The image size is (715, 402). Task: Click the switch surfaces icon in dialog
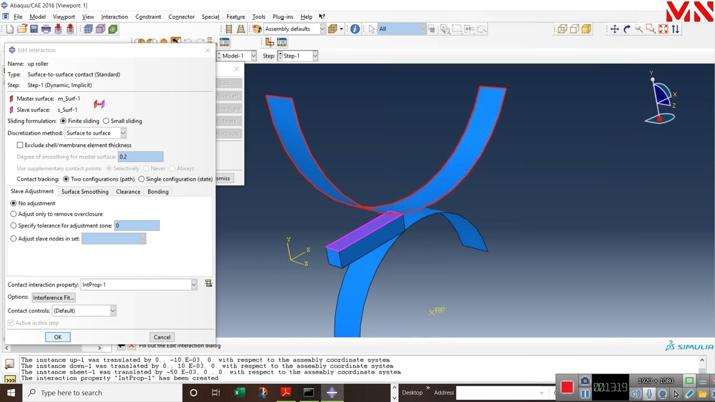coord(99,104)
